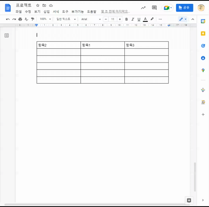Select the paint format roller icon
The width and height of the screenshot is (209, 207).
pyautogui.click(x=33, y=19)
